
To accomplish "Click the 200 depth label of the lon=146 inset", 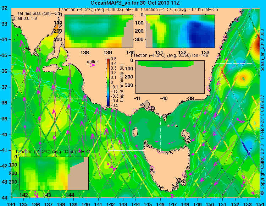I will tap(129, 77).
